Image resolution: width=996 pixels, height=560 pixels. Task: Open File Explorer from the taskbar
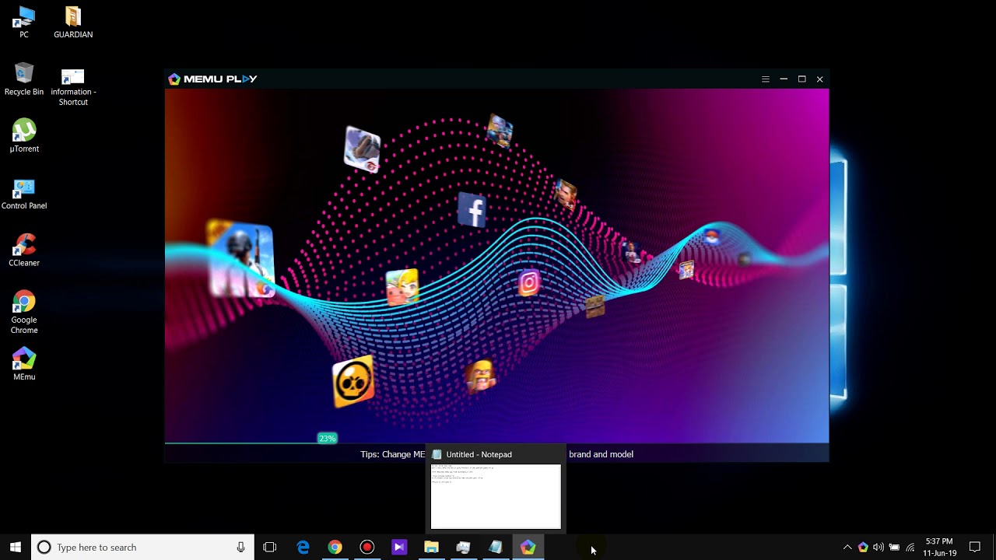(x=431, y=548)
